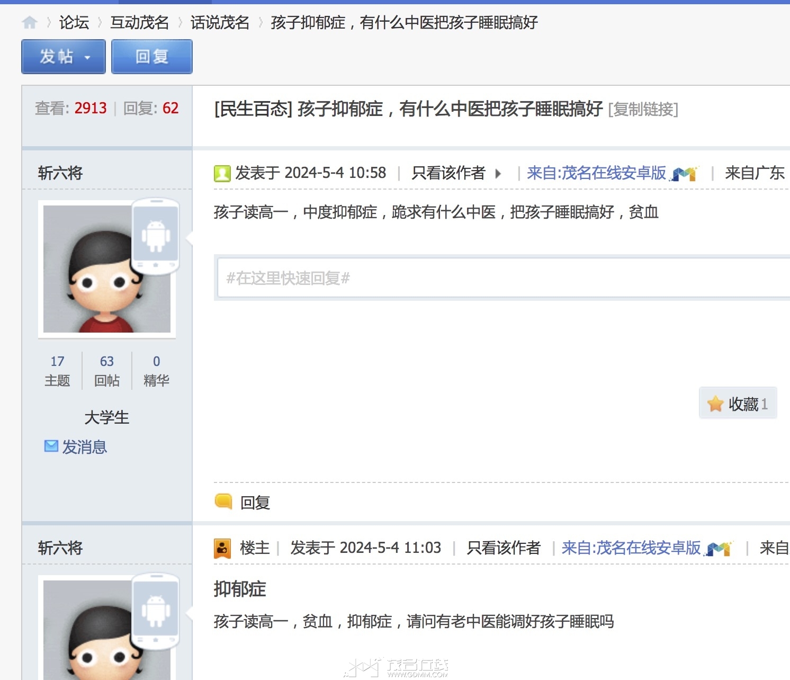Go to forum home via house icon
Image resolution: width=790 pixels, height=680 pixels.
(x=30, y=22)
